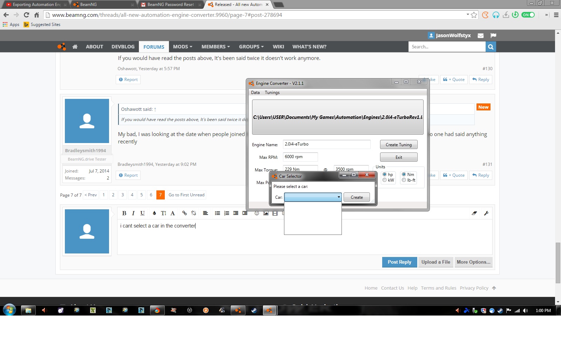Select lb-ft torque unit
Screen dimensions: 561x359
pyautogui.click(x=404, y=180)
